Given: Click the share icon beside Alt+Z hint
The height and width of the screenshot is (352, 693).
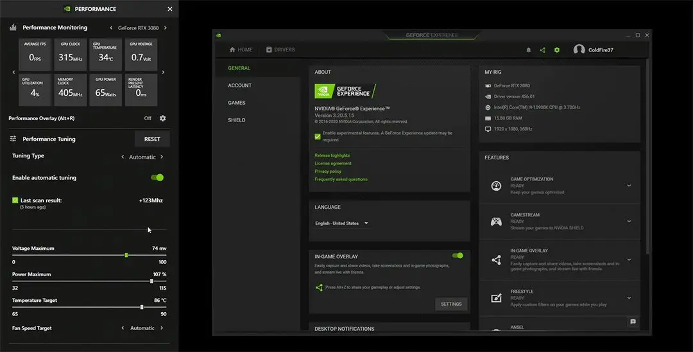Looking at the screenshot, I should tap(319, 287).
